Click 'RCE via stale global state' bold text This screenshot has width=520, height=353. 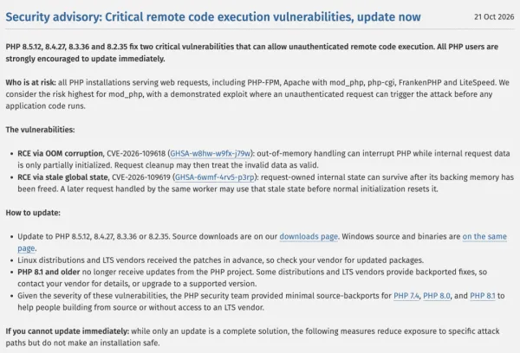click(x=62, y=177)
